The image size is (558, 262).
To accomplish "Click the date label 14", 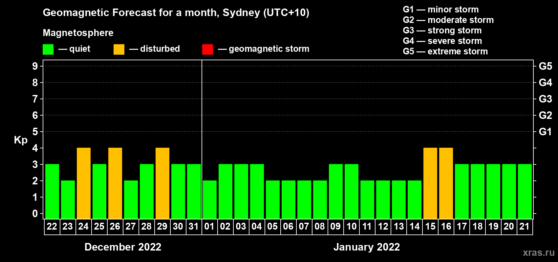I will (414, 226).
